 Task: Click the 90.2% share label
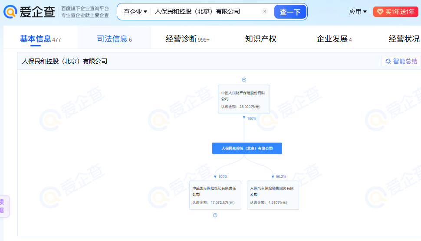pos(281,176)
